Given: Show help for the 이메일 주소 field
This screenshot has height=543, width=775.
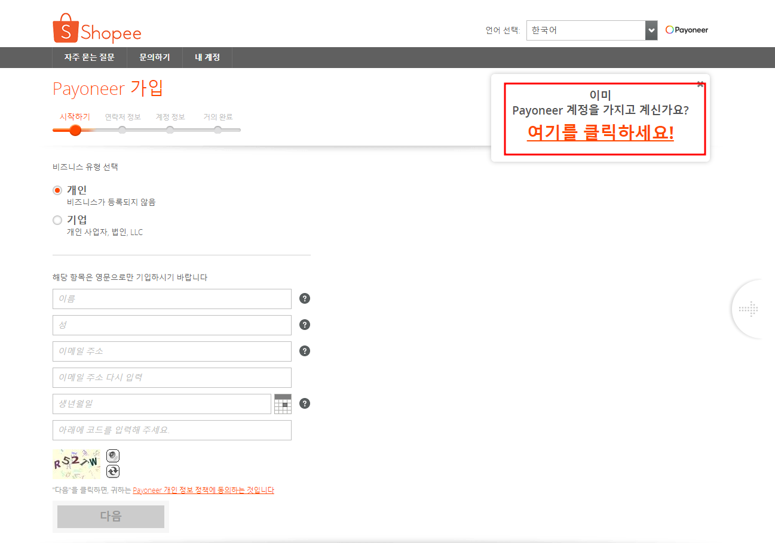Looking at the screenshot, I should [x=305, y=351].
